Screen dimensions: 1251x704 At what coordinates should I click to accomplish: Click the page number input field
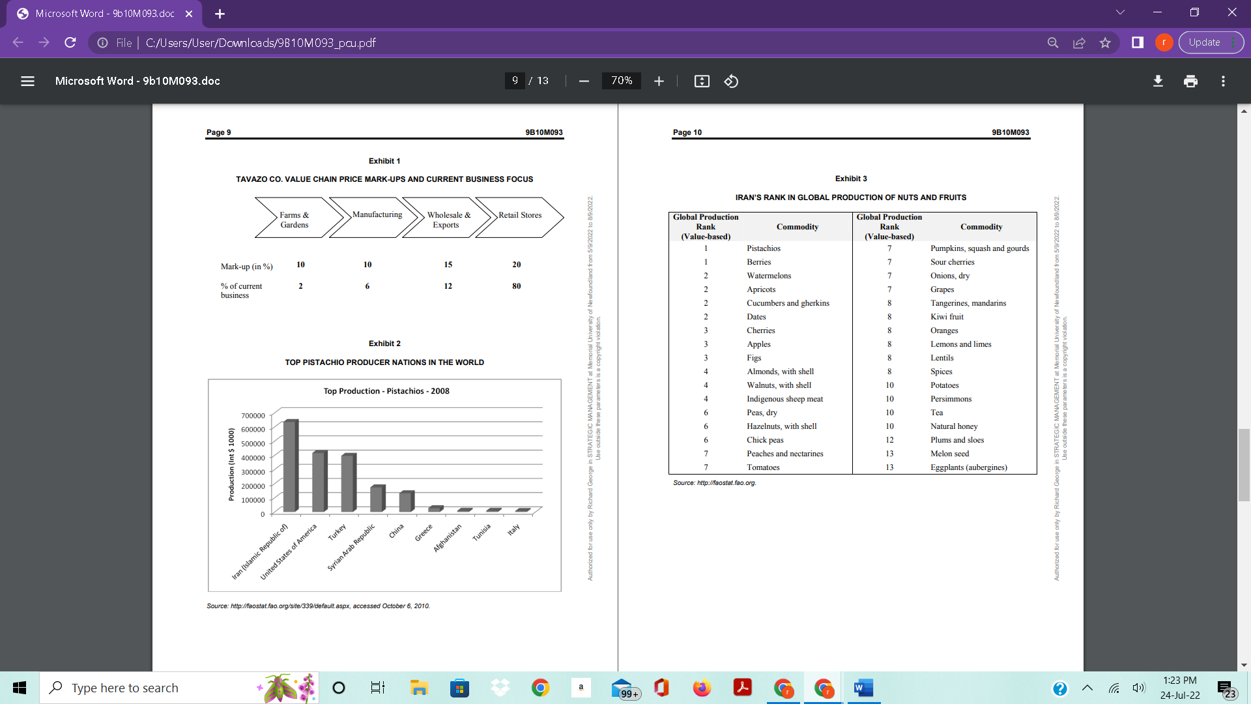[515, 80]
